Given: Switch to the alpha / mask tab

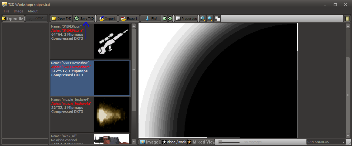Looking at the screenshot, I should coord(174,142).
